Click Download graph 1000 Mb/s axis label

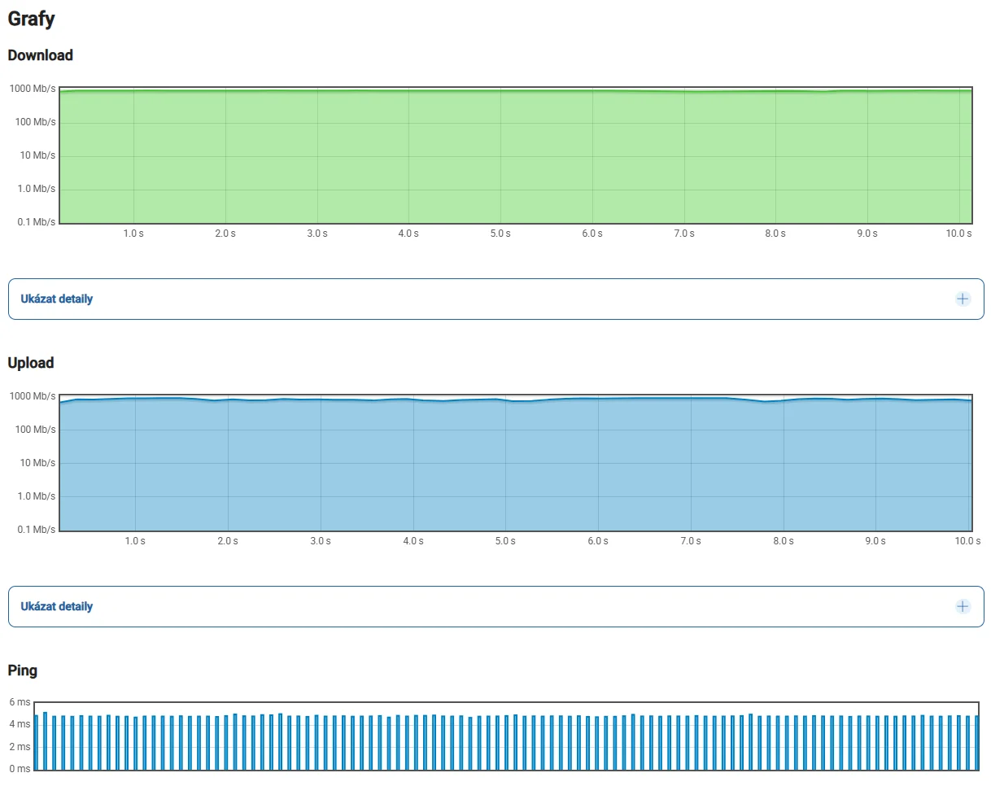(33, 89)
